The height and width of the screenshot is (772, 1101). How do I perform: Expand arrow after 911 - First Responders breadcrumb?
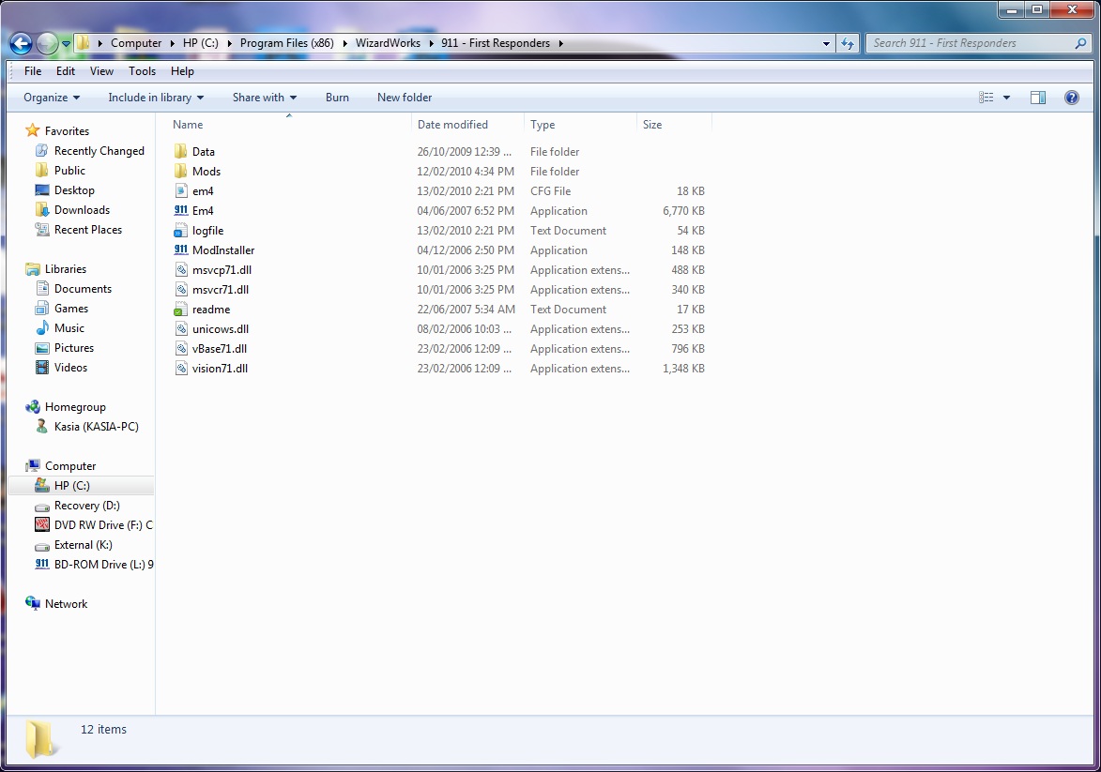tap(561, 43)
